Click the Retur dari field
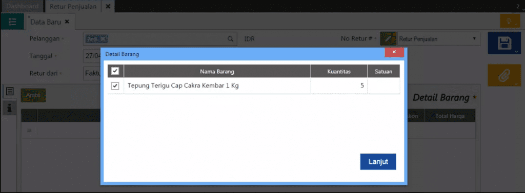This screenshot has height=193, width=525. [92, 73]
